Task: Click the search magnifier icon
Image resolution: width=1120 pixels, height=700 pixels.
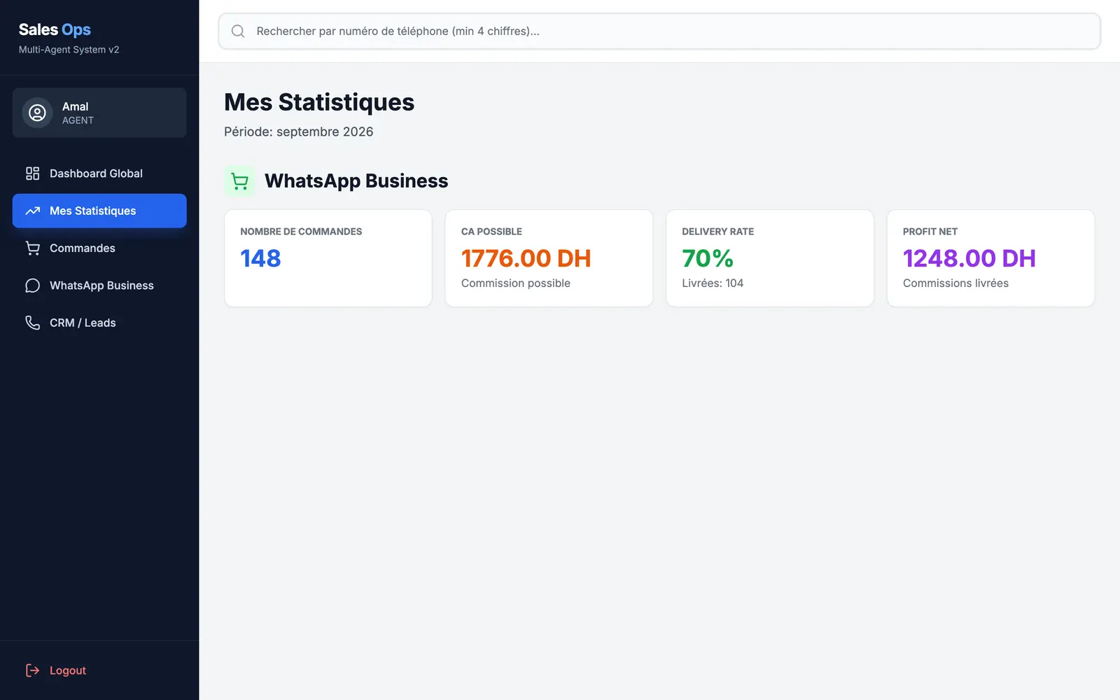Action: point(238,31)
